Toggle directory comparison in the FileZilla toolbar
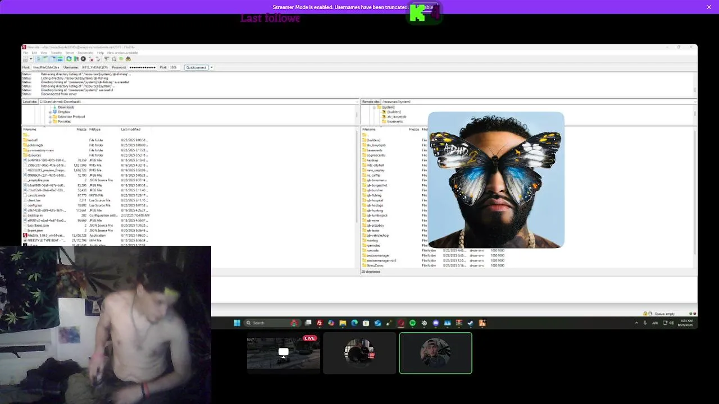719x404 pixels. (114, 59)
